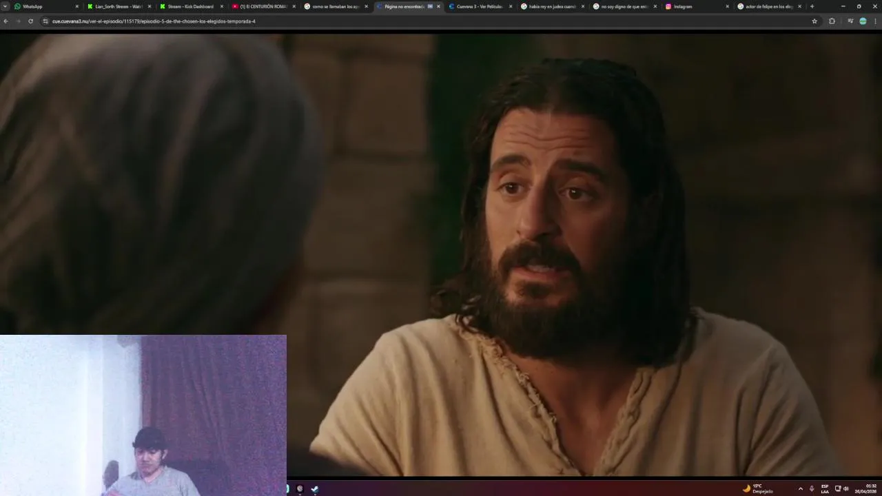Switch to the WhatsApp tab

[45, 6]
